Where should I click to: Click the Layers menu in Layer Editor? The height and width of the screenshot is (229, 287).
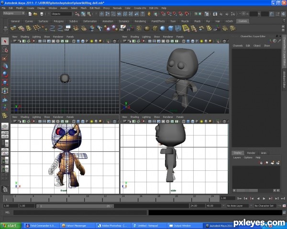[x=237, y=157]
